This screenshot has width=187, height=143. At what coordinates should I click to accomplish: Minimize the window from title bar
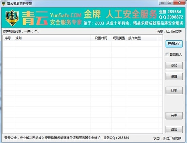pos(163,2)
